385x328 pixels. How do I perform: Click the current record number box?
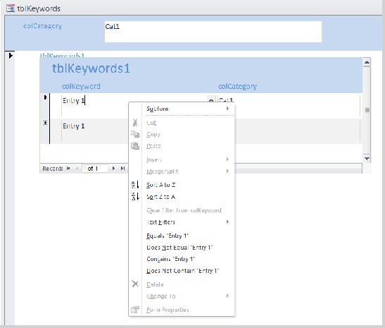point(95,169)
